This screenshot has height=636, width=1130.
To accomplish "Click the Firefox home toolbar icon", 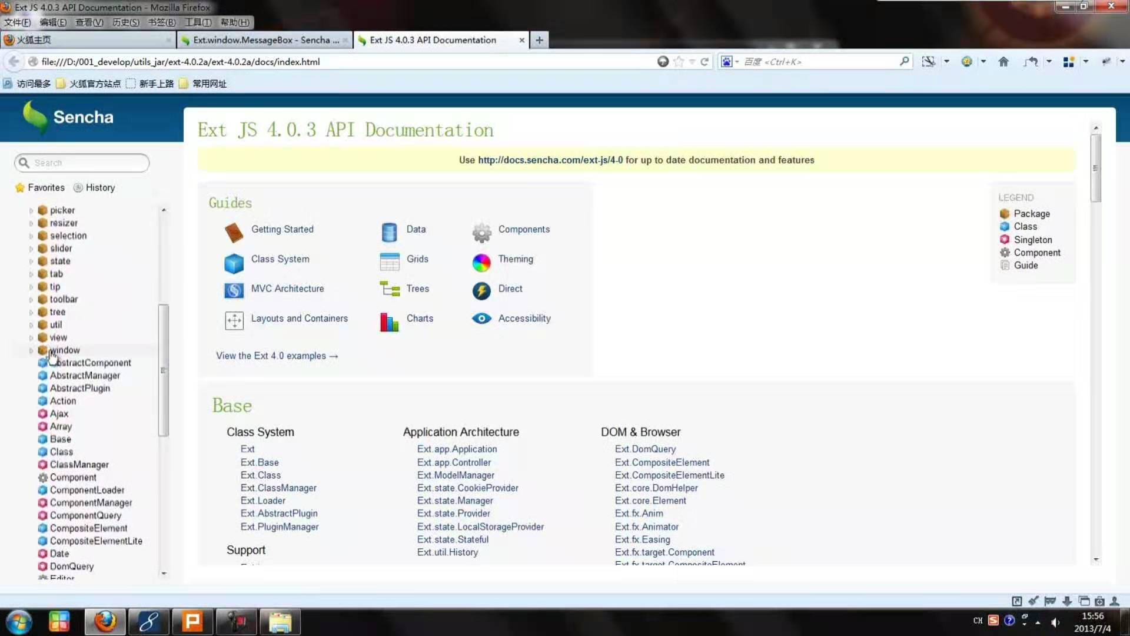I will pos(1003,62).
